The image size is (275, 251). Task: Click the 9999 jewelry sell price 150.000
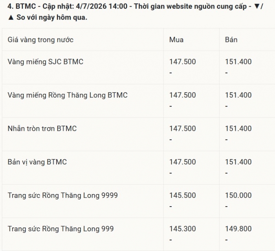[238, 195]
